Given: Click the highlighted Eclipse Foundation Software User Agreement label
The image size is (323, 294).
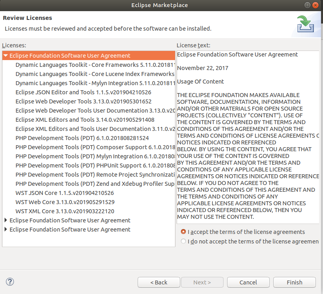Looking at the screenshot, I should [70, 56].
